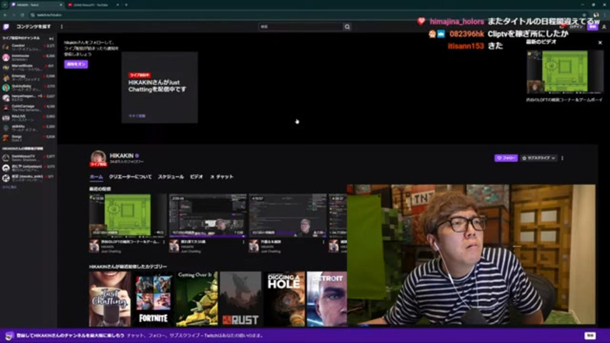
Task: Collapse the live channels sidebar arrow
Action: 51,39
